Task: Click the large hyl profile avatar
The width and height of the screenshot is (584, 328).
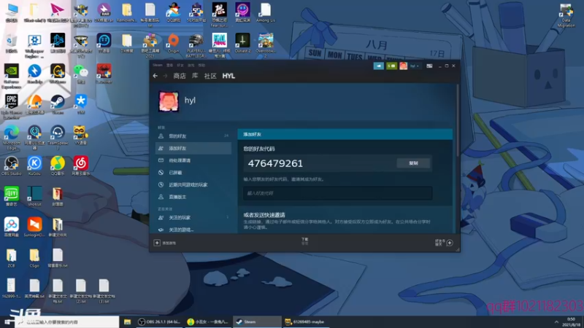Action: click(x=169, y=101)
